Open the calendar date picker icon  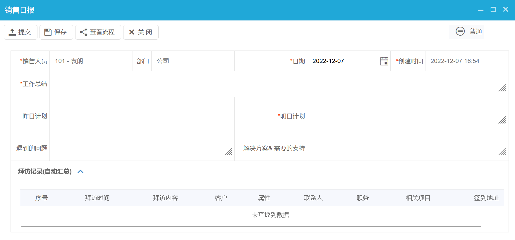click(x=384, y=61)
